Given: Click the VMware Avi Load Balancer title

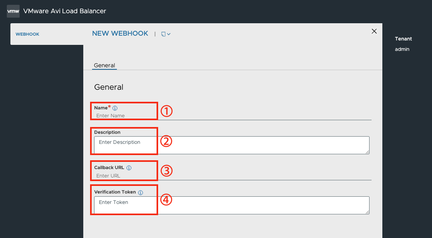Looking at the screenshot, I should (65, 11).
